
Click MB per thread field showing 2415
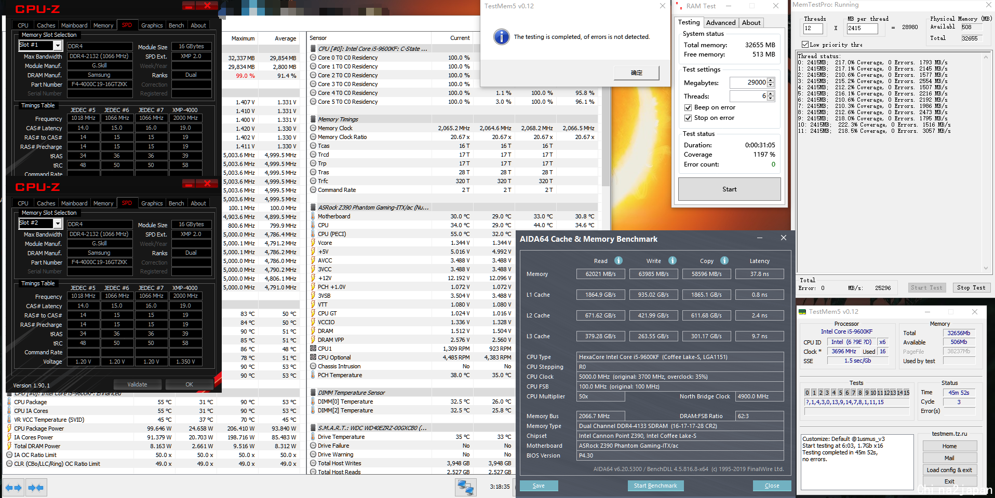click(x=862, y=29)
